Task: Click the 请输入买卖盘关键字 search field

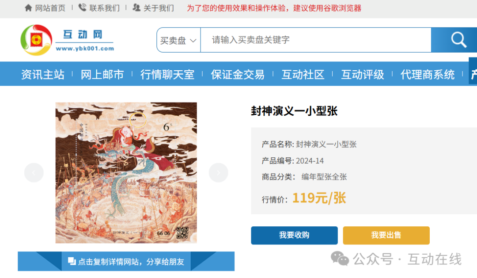Action: point(316,40)
